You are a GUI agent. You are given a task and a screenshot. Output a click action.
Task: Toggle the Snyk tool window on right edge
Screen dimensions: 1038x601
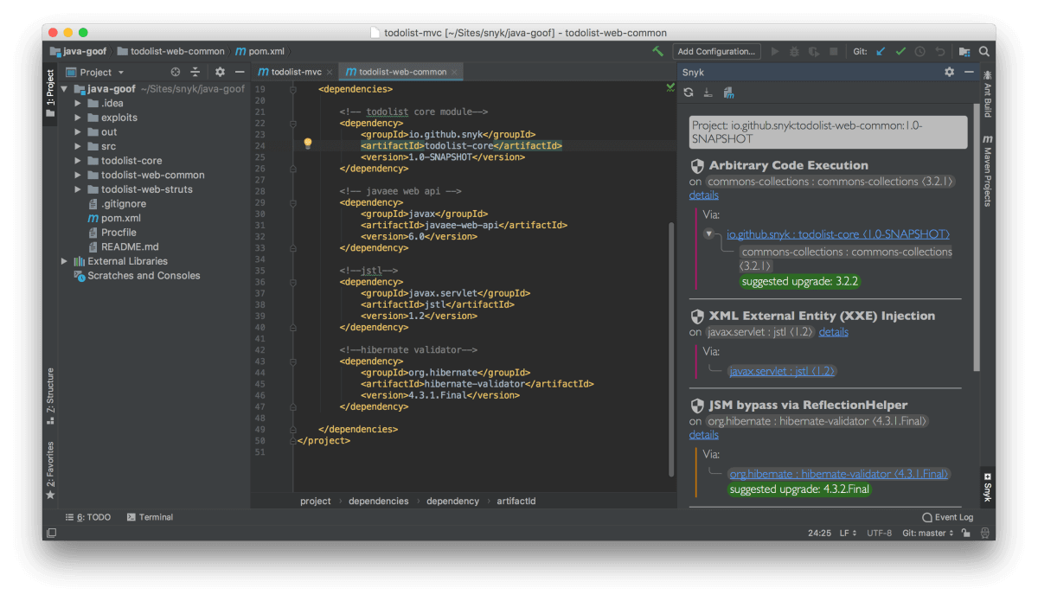pos(987,488)
